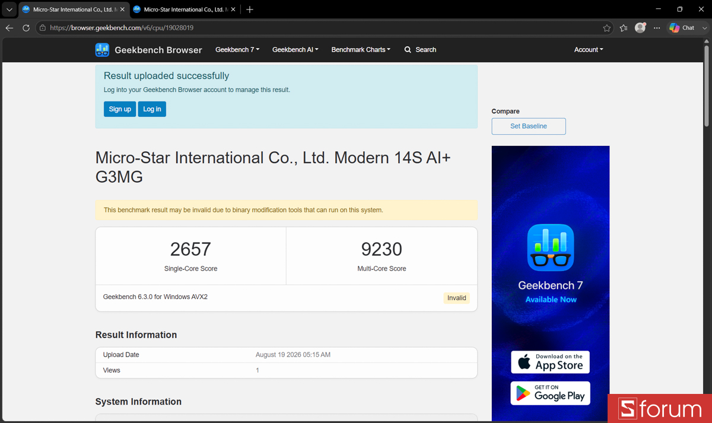Click the Search link in navbar
The width and height of the screenshot is (712, 423).
[x=420, y=50]
